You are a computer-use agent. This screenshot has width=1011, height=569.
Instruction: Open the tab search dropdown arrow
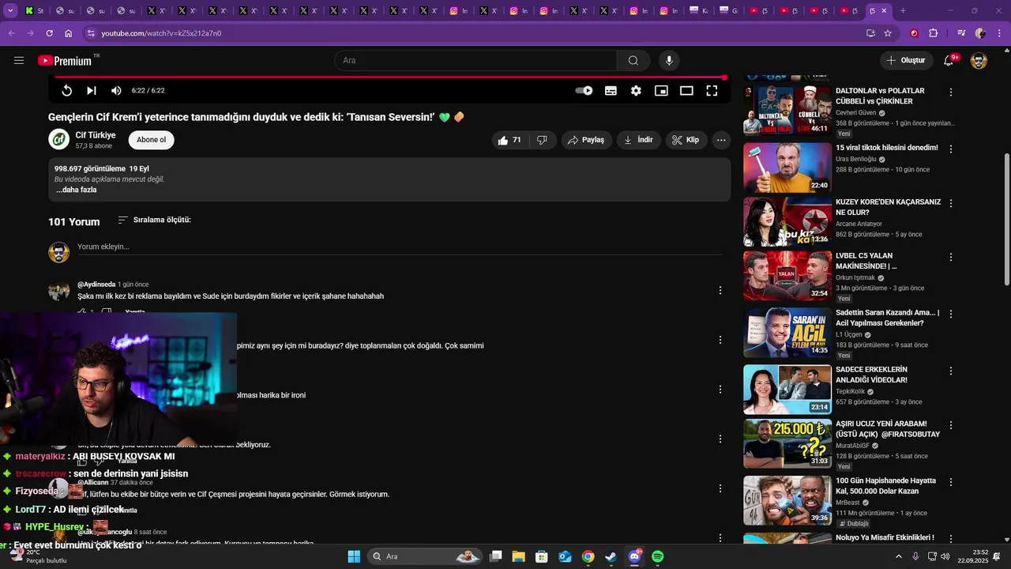coord(10,10)
